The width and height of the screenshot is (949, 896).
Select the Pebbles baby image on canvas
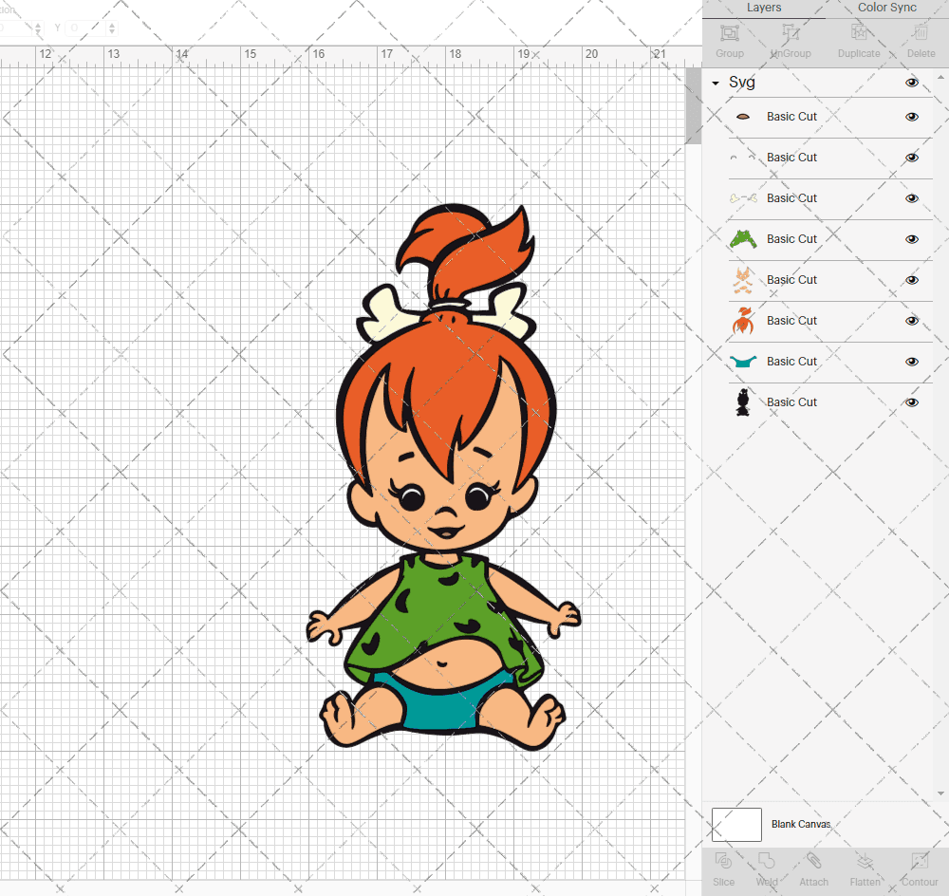click(x=443, y=477)
